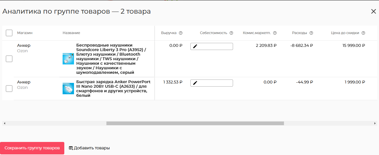Check the Anker PowerPort III Nano row checkbox
Viewport: 379px width, 155px height.
tap(9, 89)
